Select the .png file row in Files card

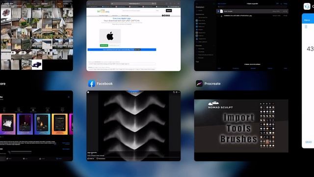[252, 16]
